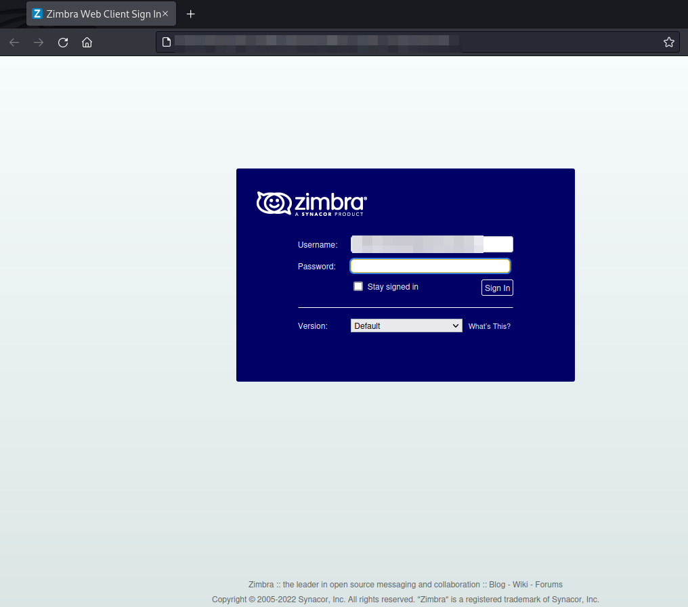Image resolution: width=688 pixels, height=607 pixels.
Task: Close the Zimbra Web Client tab
Action: coord(165,14)
